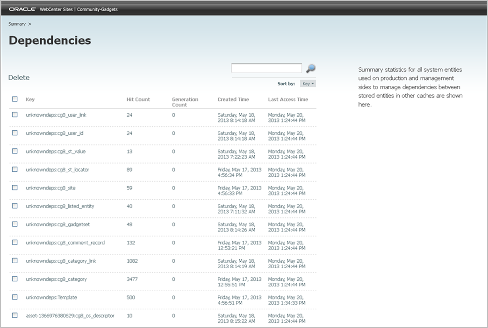Enable checkbox for unknowndeps:cg8_gadgetset
Viewport: 488px width, 328px height.
click(x=14, y=224)
